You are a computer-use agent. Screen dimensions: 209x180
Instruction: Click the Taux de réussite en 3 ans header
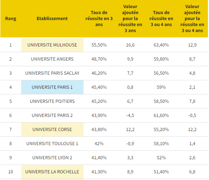tap(99, 19)
